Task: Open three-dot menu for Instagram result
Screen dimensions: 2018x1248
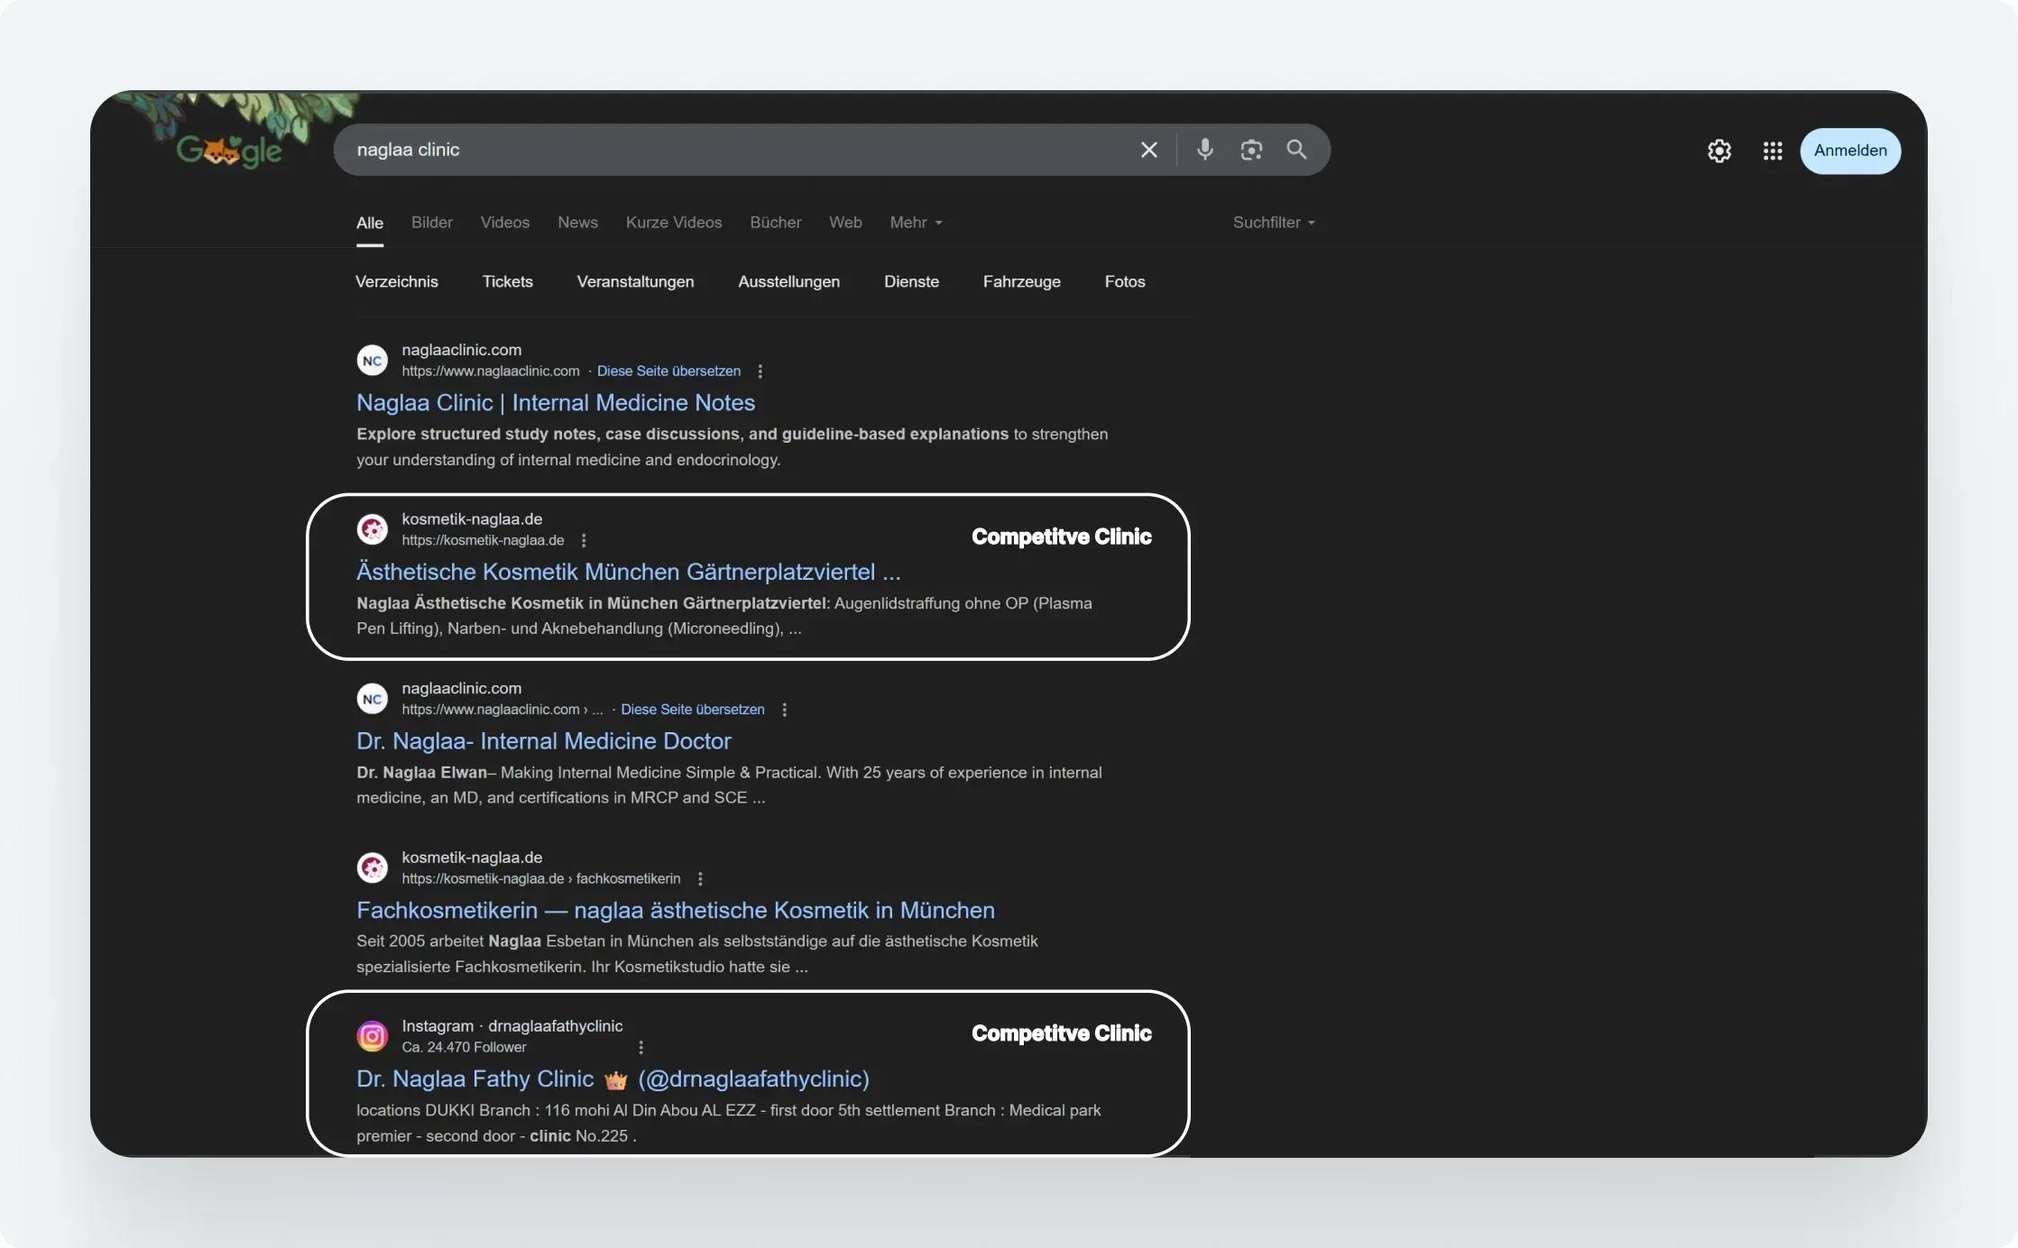Action: (x=640, y=1047)
